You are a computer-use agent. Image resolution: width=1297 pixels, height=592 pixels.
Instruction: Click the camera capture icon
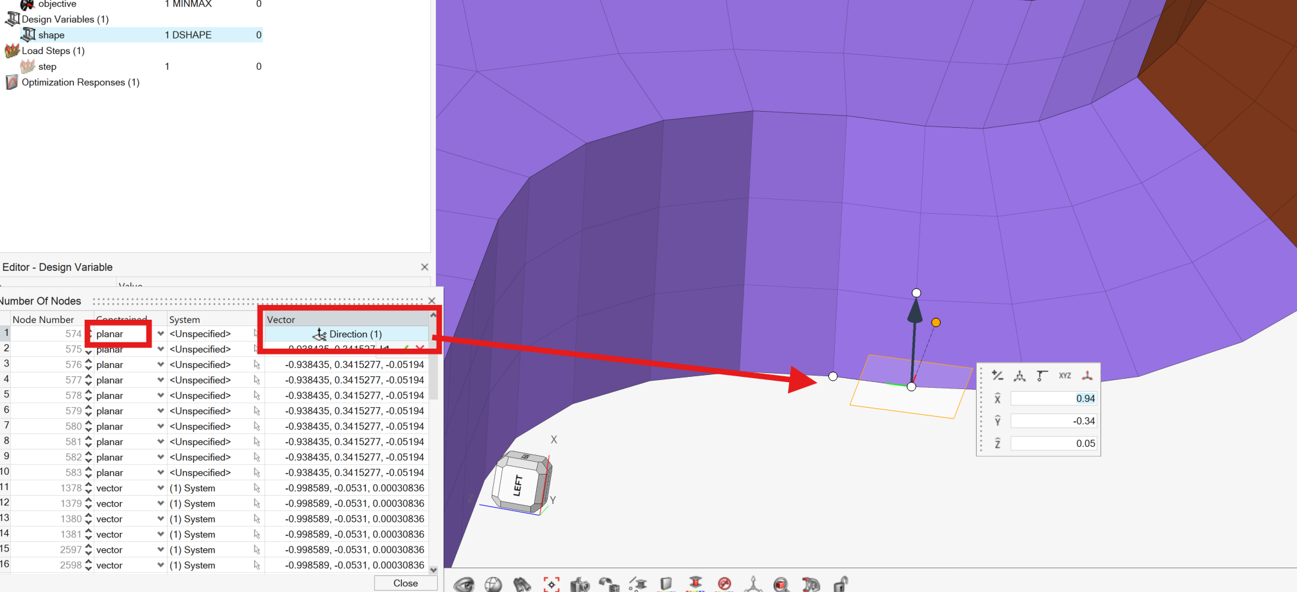coord(580,584)
